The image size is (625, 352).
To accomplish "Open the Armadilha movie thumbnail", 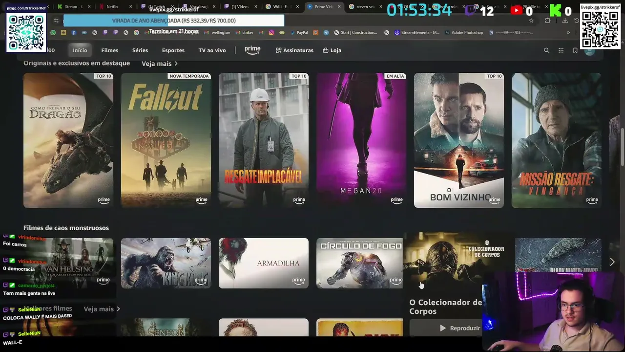I will click(264, 263).
